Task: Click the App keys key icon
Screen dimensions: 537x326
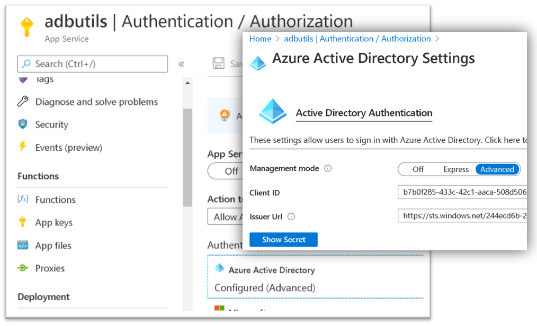Action: (22, 222)
